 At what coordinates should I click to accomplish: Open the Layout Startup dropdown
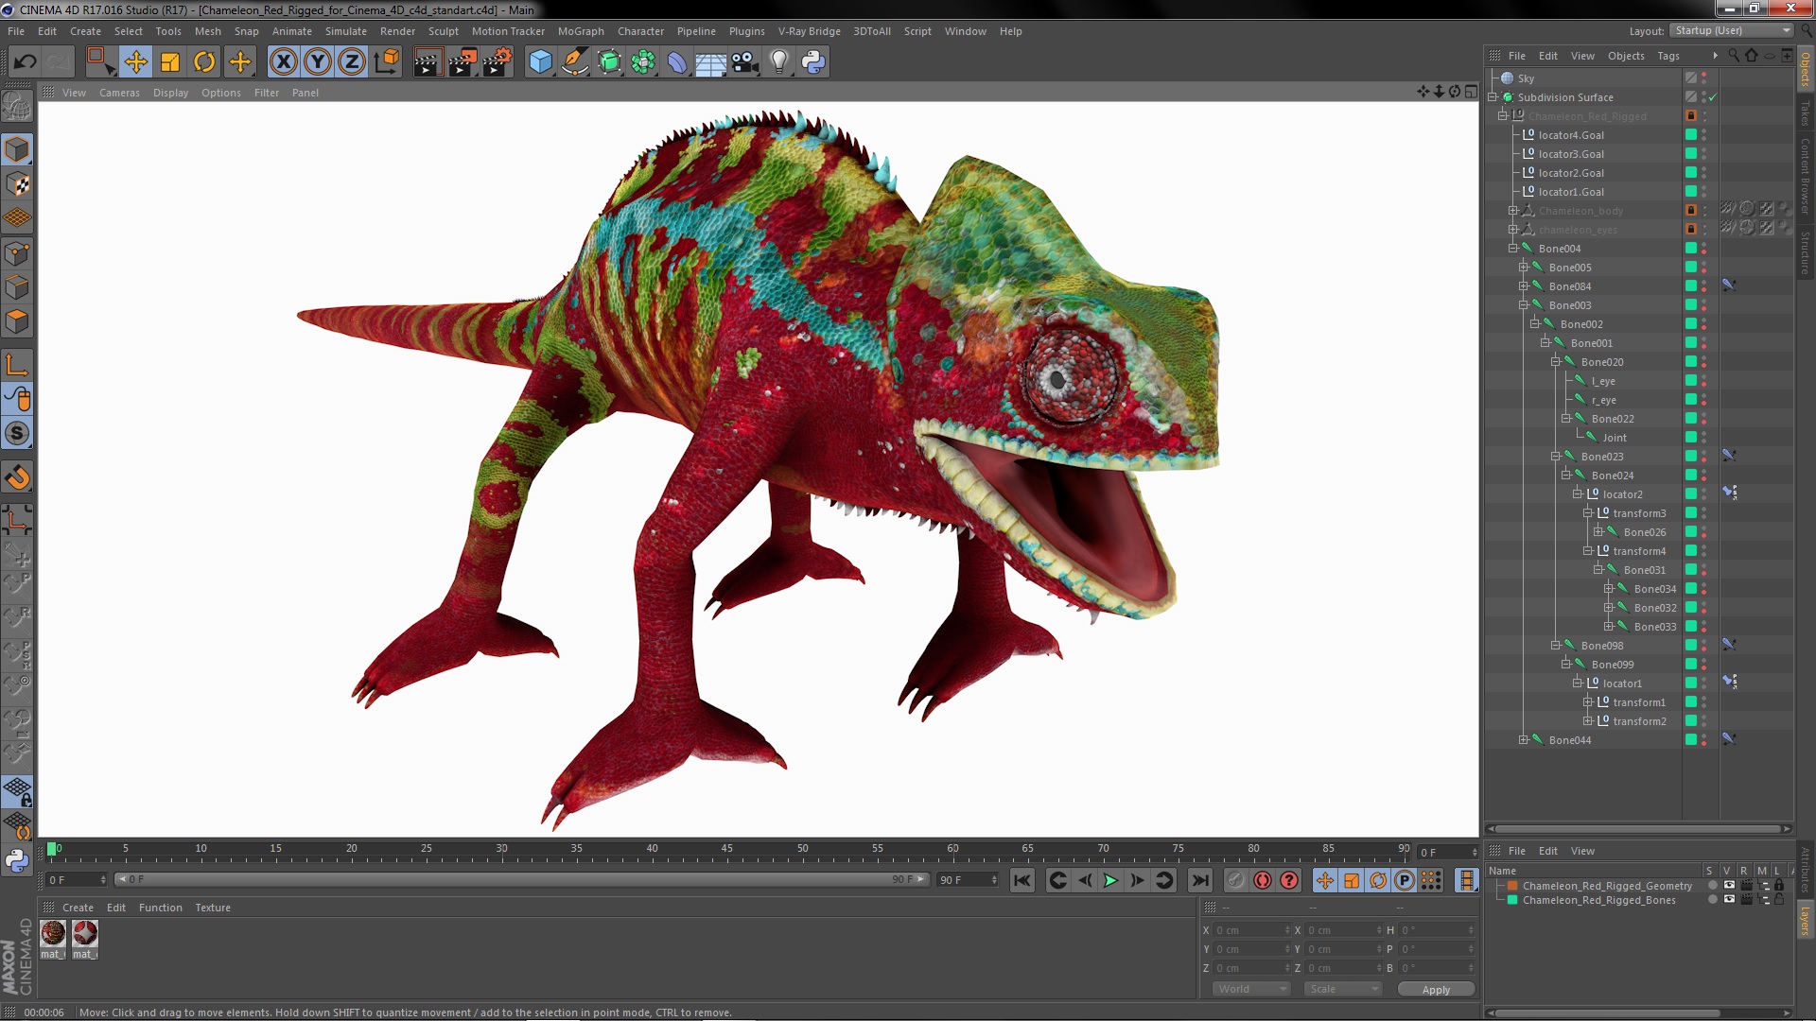tap(1732, 31)
